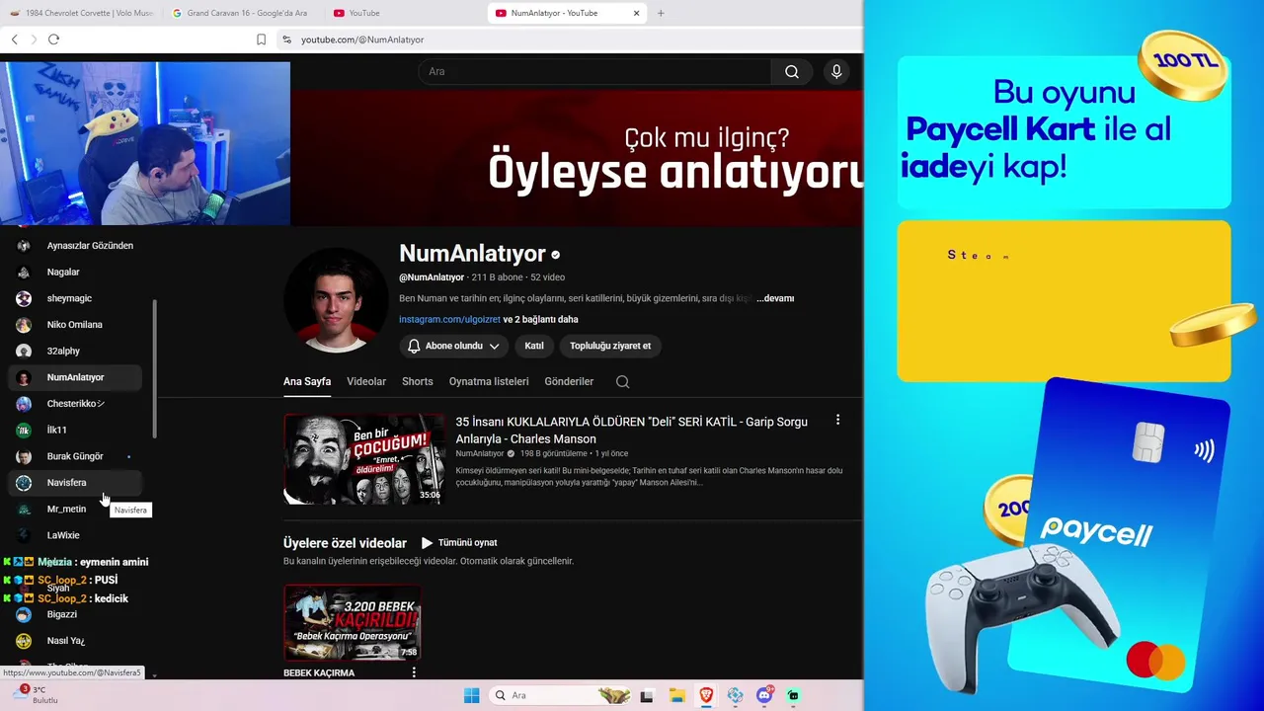Click Brave browser taskbar icon

click(706, 695)
